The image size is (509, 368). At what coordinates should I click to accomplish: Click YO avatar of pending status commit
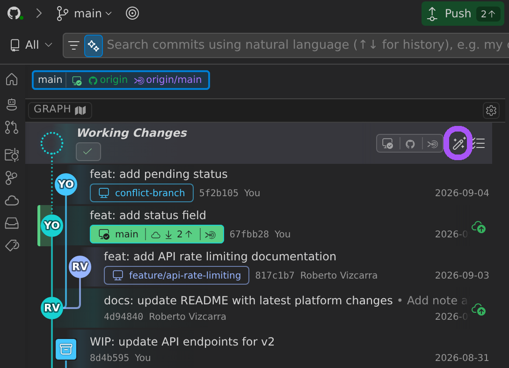click(x=66, y=184)
